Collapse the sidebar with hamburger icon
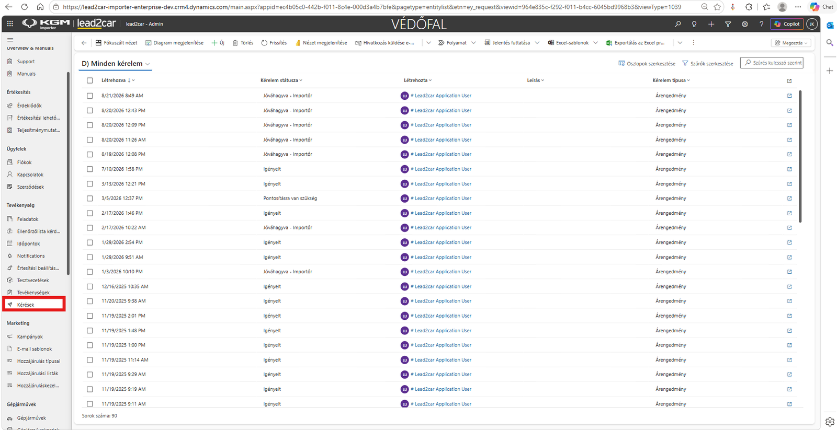Image resolution: width=837 pixels, height=430 pixels. (x=10, y=40)
